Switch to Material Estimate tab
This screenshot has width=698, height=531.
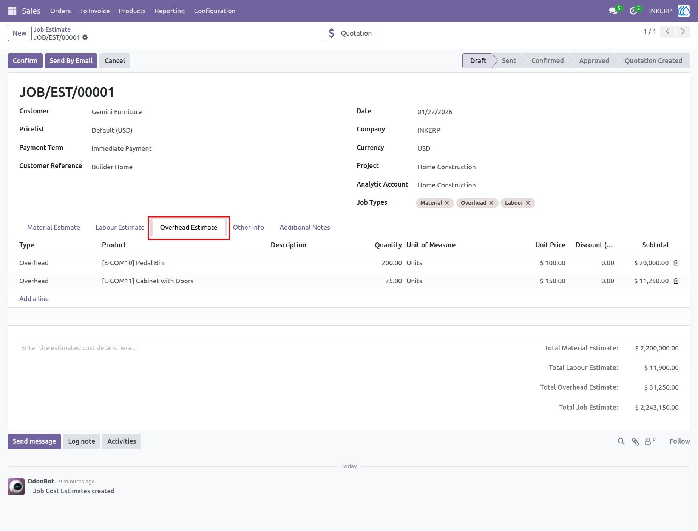point(54,227)
